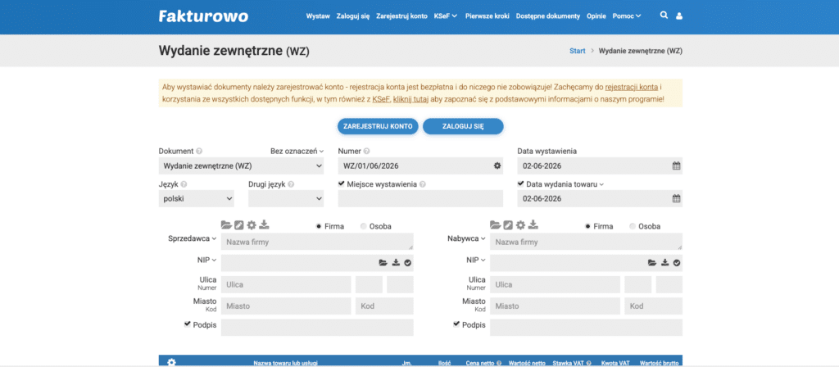Click the gear icon in Numer field
The height and width of the screenshot is (367, 839).
click(497, 165)
